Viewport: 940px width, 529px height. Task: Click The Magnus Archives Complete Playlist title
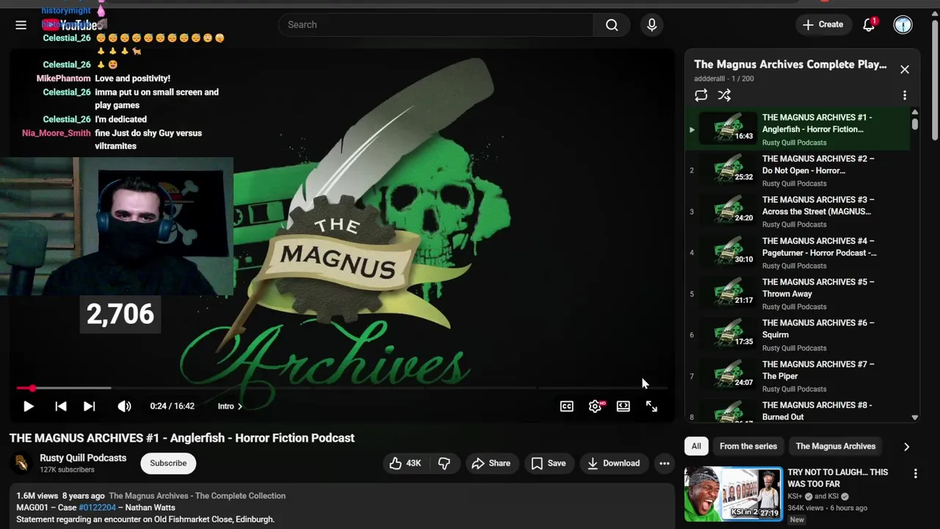click(790, 65)
